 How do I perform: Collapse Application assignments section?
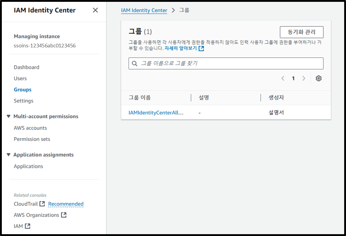9,155
